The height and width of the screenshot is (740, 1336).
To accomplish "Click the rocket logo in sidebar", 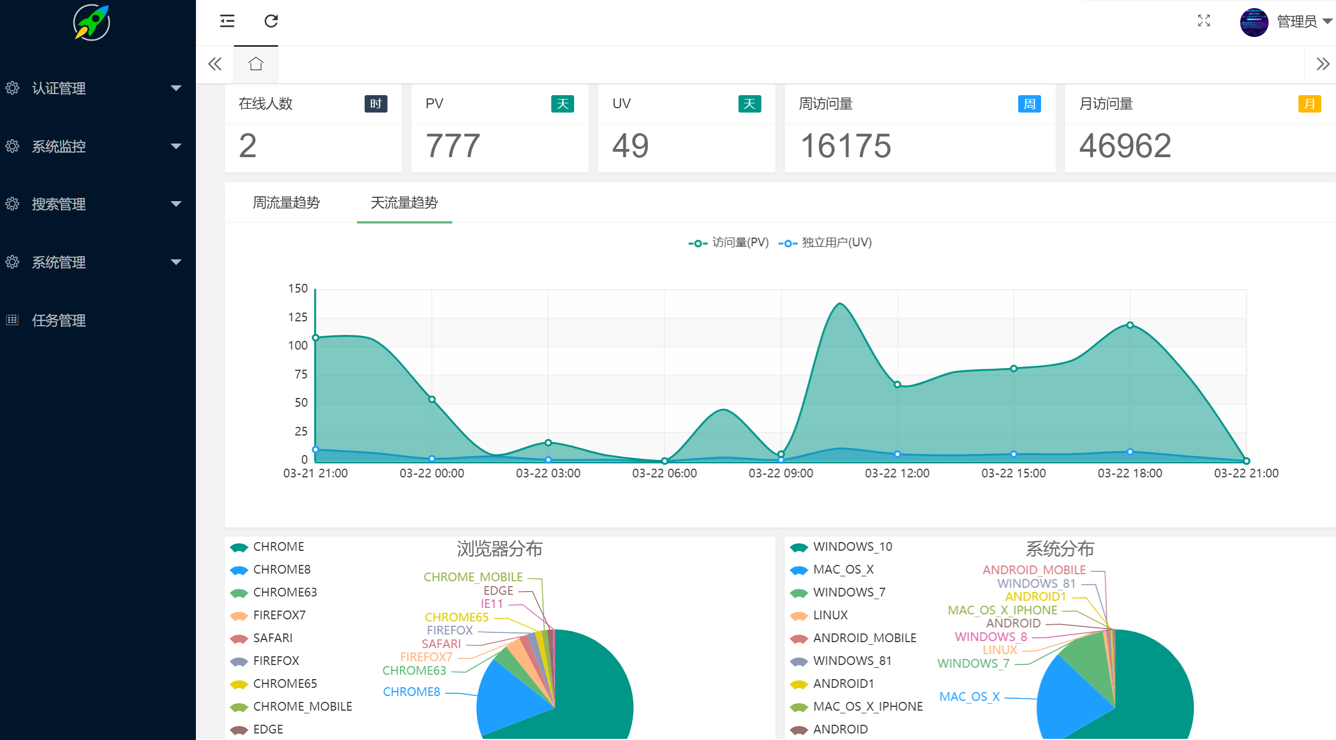I will click(91, 23).
